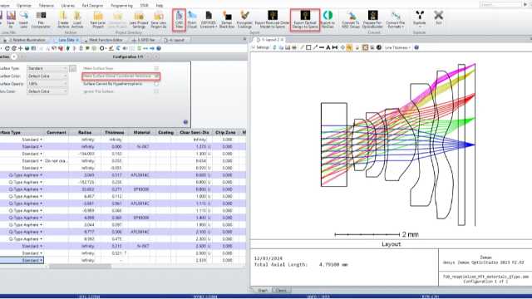This screenshot has height=299, width=532.
Task: Click the Insert Lens icon
Action: [x=23, y=19]
